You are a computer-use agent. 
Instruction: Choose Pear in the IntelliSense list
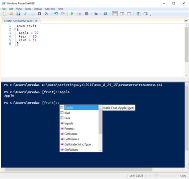point(79,118)
